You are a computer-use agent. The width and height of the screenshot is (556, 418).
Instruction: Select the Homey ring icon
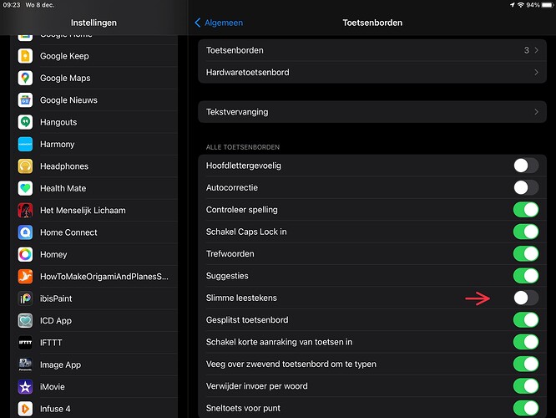point(25,254)
